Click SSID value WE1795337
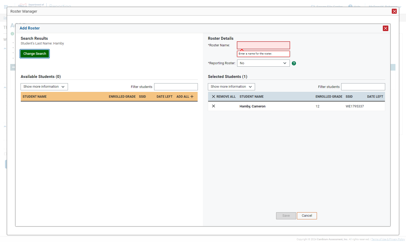Image resolution: width=406 pixels, height=242 pixels. (355, 106)
